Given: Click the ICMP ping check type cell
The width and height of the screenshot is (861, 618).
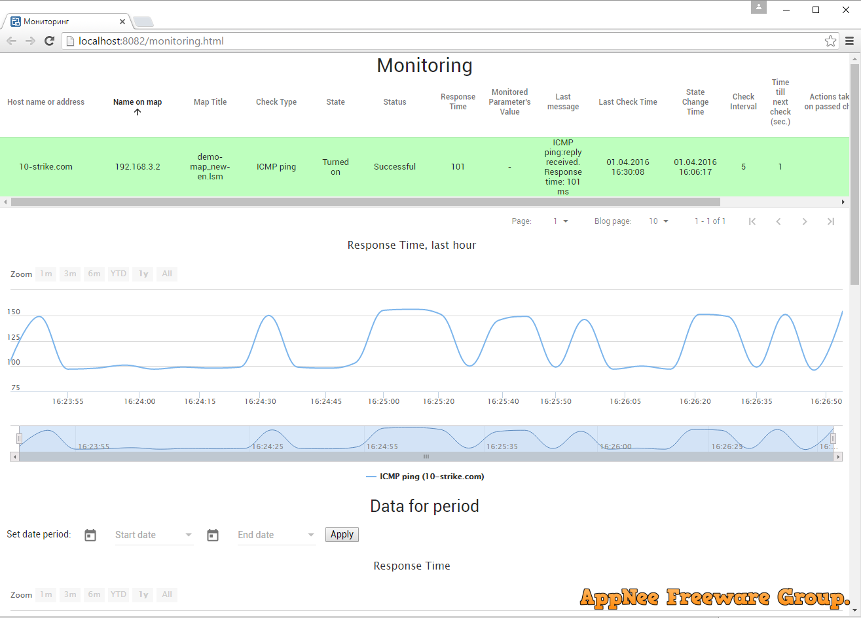Looking at the screenshot, I should pyautogui.click(x=276, y=167).
